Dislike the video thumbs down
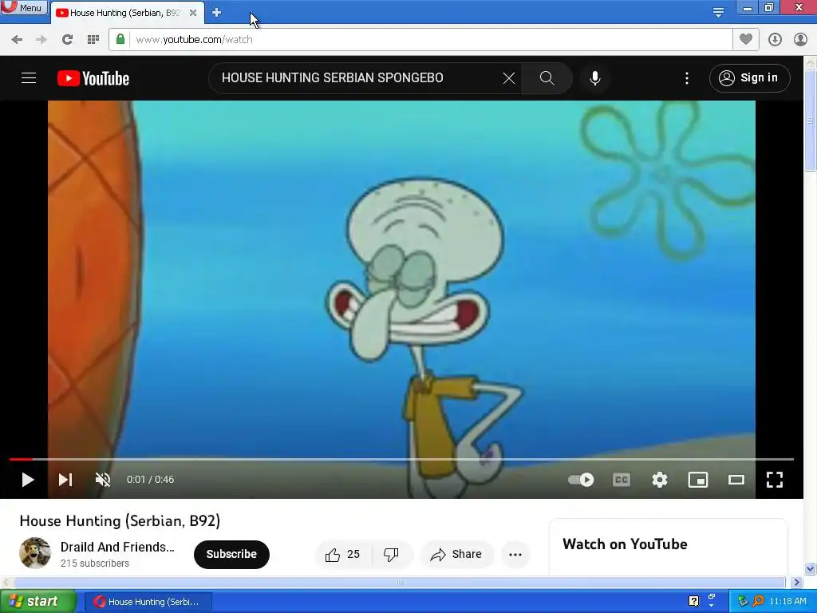This screenshot has width=817, height=613. (x=391, y=555)
